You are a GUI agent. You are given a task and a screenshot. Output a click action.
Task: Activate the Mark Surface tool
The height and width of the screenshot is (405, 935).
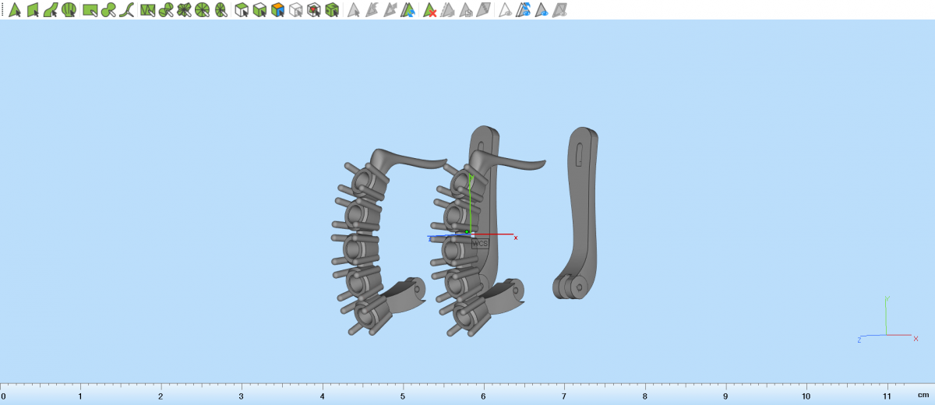[x=51, y=10]
